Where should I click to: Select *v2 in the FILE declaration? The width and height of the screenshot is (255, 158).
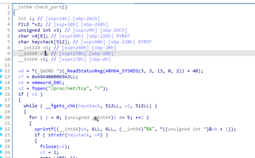coord(36,25)
